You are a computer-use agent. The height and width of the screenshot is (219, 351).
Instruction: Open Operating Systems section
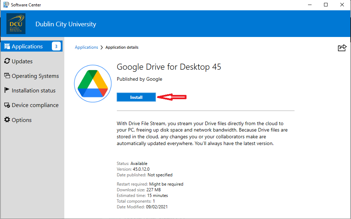(32, 76)
